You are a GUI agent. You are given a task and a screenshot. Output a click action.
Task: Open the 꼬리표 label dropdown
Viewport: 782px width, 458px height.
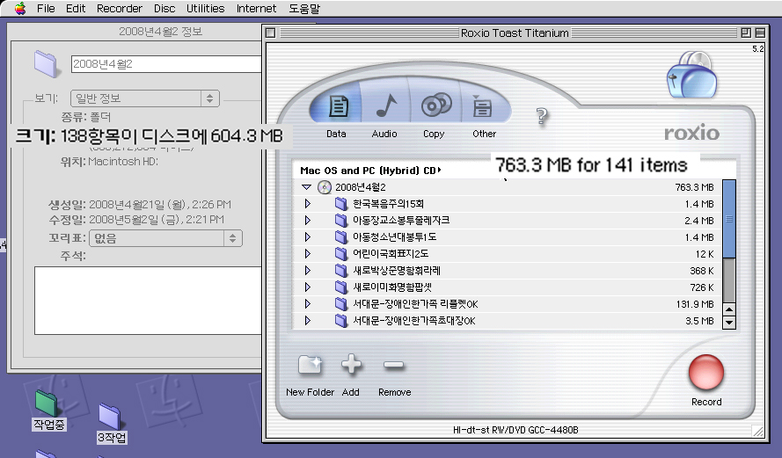[166, 238]
